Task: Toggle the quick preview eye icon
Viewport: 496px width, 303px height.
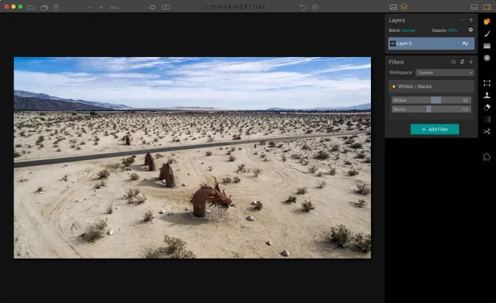Action: [x=153, y=7]
